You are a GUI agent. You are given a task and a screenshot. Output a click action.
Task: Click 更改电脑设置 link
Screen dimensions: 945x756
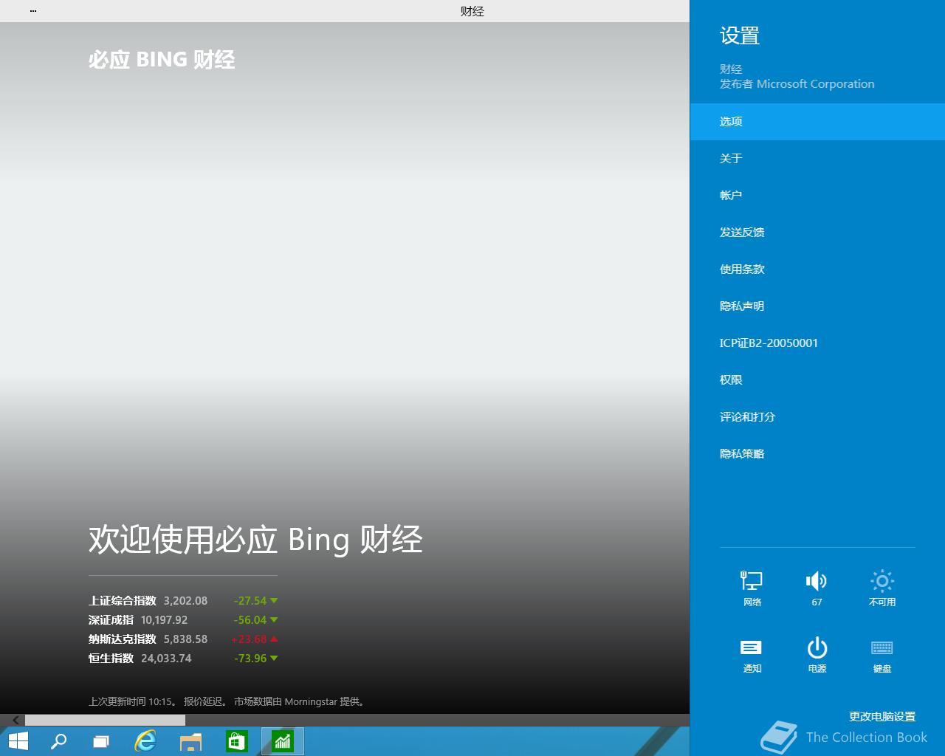pyautogui.click(x=882, y=716)
